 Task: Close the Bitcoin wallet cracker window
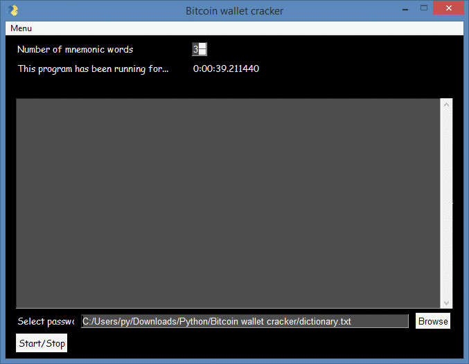(x=449, y=8)
